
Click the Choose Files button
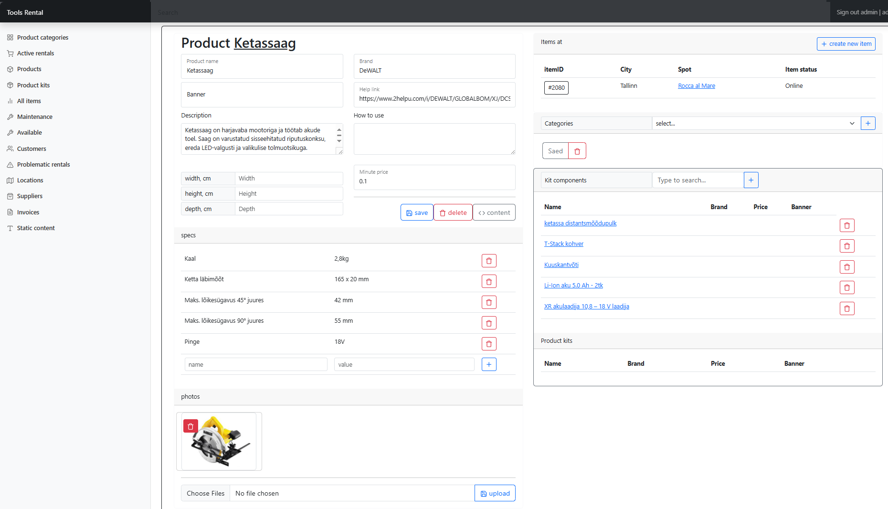pos(205,493)
